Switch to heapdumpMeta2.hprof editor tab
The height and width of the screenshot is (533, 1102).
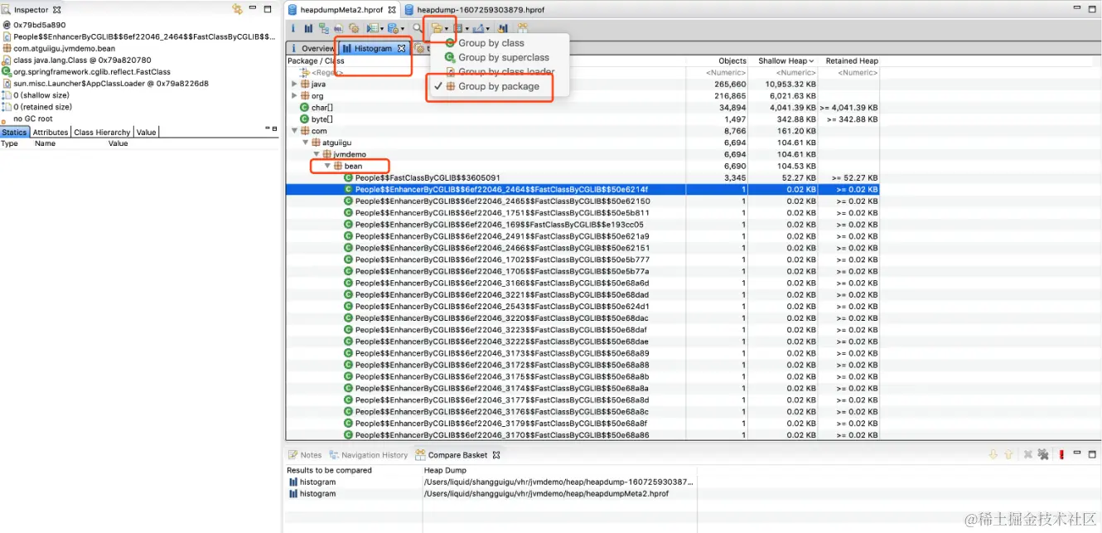tap(341, 9)
